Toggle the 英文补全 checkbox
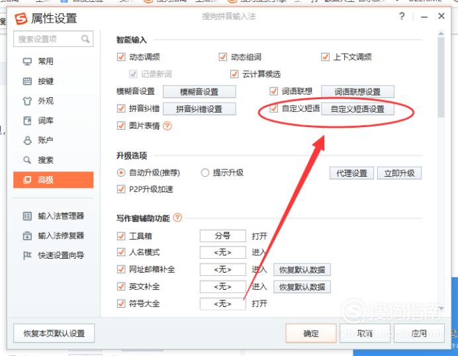458x356 pixels. (121, 287)
